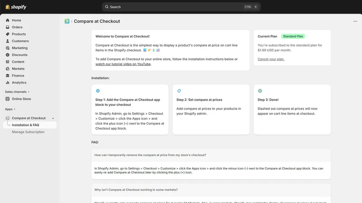Expand the Sales channels section
The width and height of the screenshot is (362, 203).
point(17,92)
